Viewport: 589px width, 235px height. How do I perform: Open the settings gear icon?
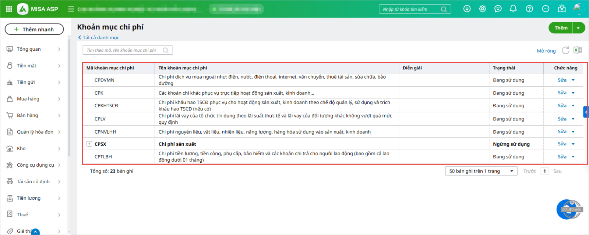coord(482,9)
